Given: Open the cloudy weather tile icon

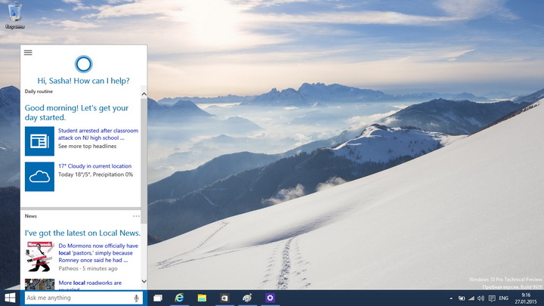Looking at the screenshot, I should pos(39,176).
